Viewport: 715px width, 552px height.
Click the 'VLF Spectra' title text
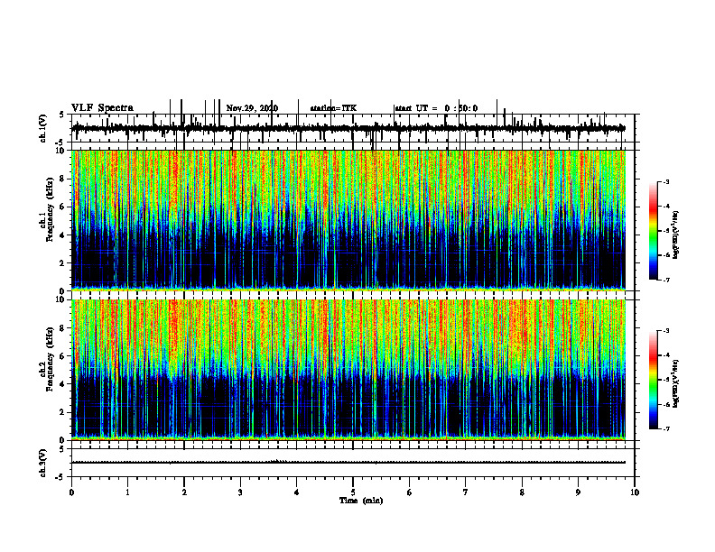tap(102, 108)
